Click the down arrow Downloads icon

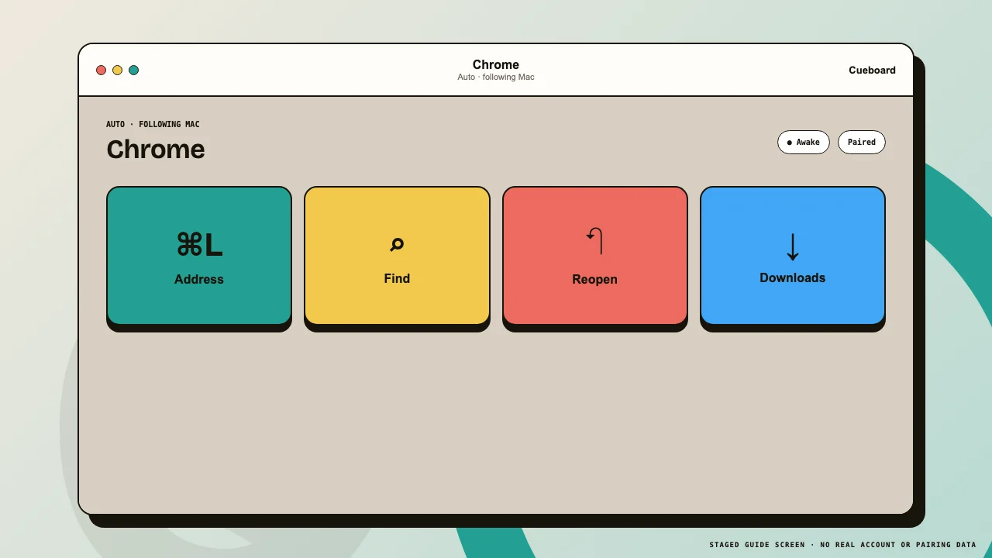coord(793,246)
